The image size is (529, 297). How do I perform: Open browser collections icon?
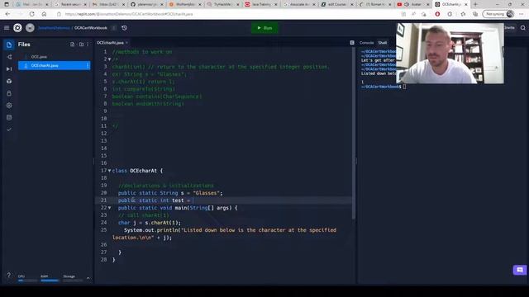(x=475, y=14)
